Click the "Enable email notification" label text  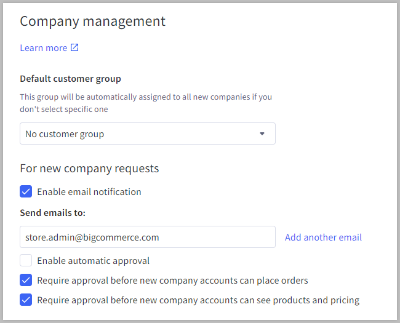(89, 192)
